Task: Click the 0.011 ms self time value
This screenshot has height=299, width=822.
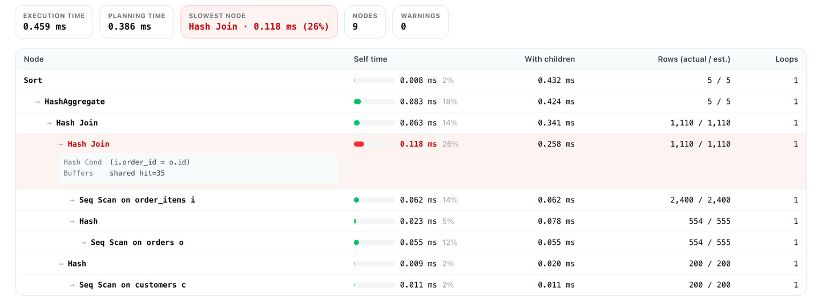Action: tap(418, 284)
